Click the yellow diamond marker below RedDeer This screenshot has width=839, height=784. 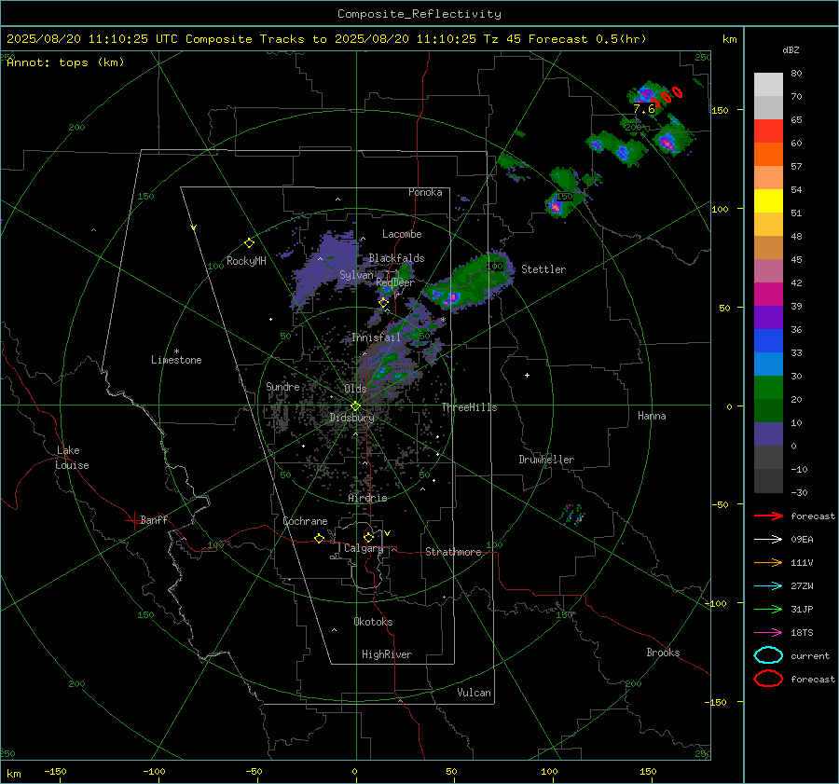(x=383, y=303)
